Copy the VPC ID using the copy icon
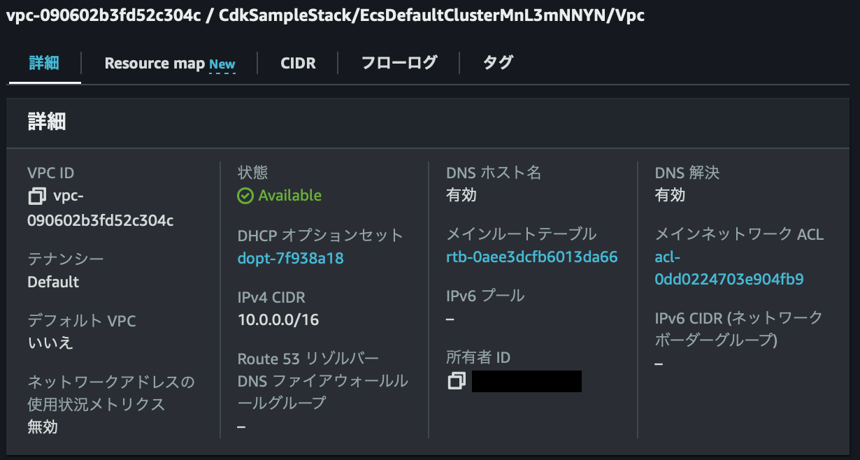Viewport: 860px width, 460px height. pyautogui.click(x=36, y=196)
